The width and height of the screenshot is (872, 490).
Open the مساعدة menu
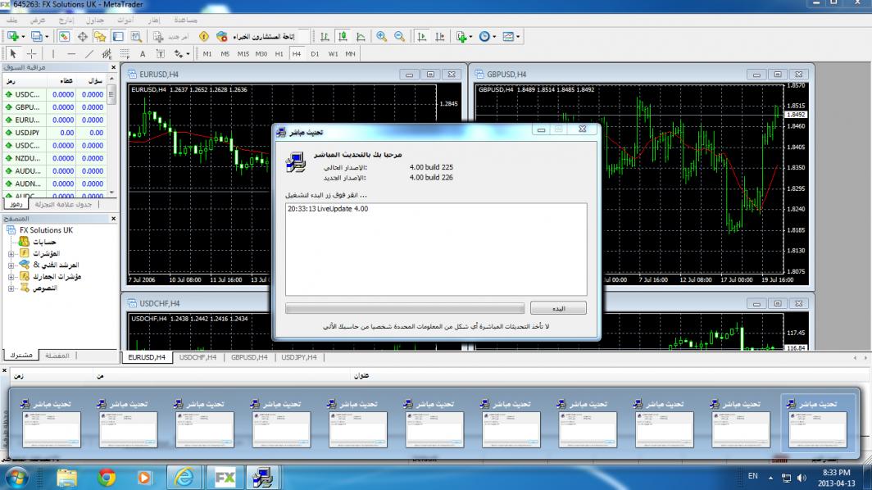tap(191, 19)
